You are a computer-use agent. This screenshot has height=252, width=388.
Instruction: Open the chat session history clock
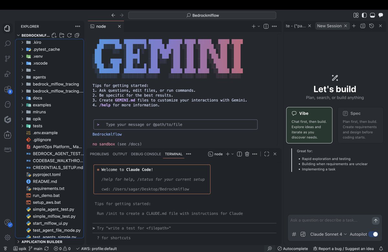pos(372,26)
